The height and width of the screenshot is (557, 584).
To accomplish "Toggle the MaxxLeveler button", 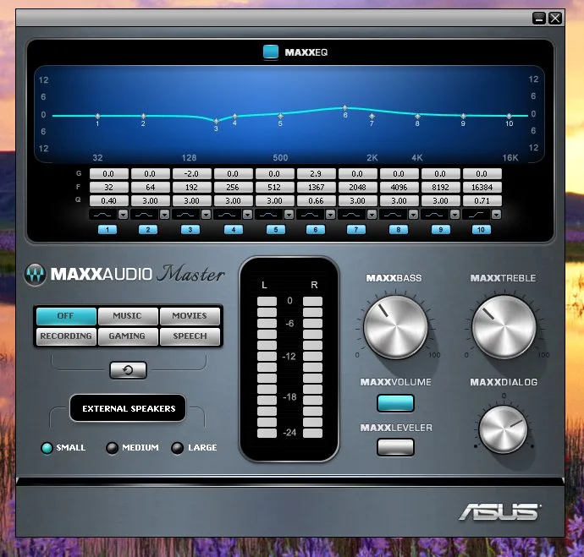I will click(x=395, y=447).
